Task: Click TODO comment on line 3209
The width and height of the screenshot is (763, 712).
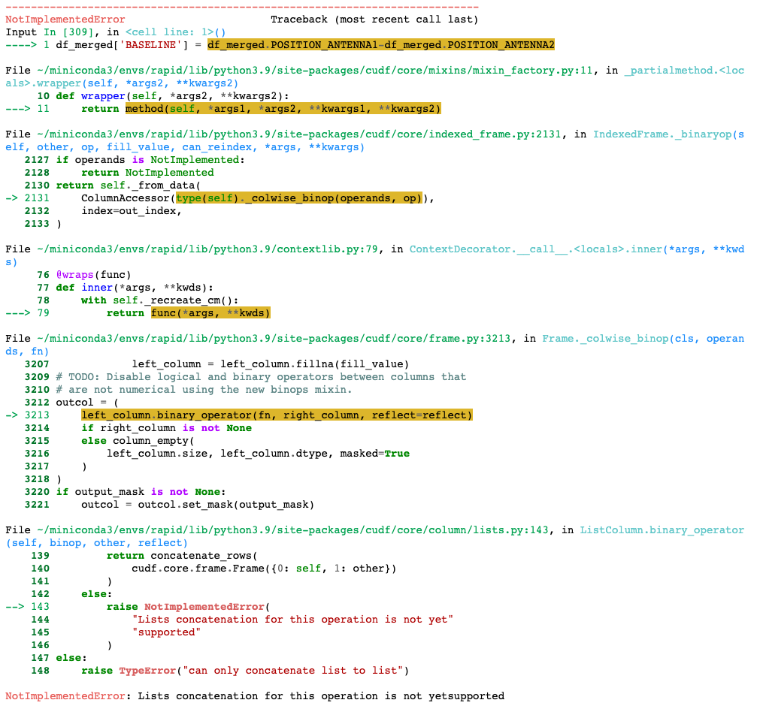Action: click(261, 377)
